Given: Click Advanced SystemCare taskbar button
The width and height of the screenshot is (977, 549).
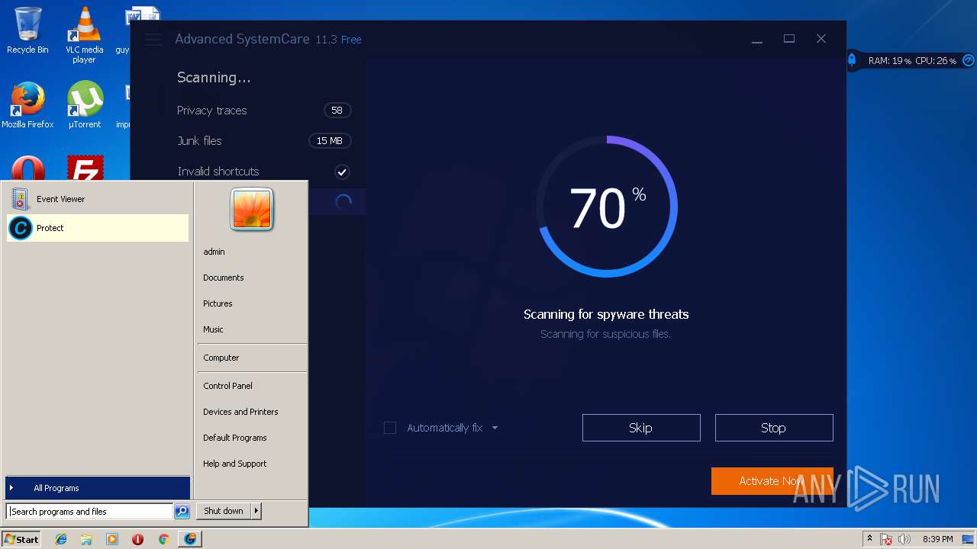Looking at the screenshot, I should 190,539.
